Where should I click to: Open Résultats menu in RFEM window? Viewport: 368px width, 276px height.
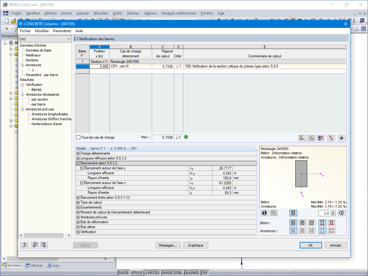tap(101, 13)
